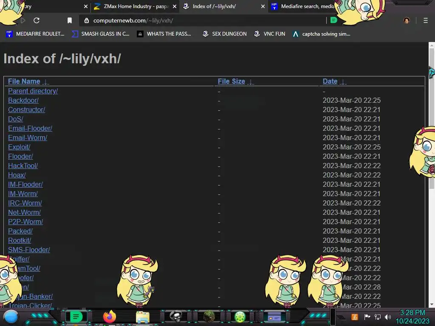Click the forward navigation arrow
435x326 pixels.
pos(23,20)
